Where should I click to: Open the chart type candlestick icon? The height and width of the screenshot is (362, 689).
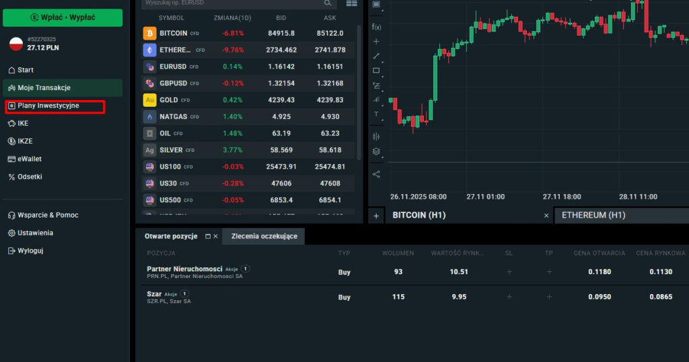click(376, 136)
